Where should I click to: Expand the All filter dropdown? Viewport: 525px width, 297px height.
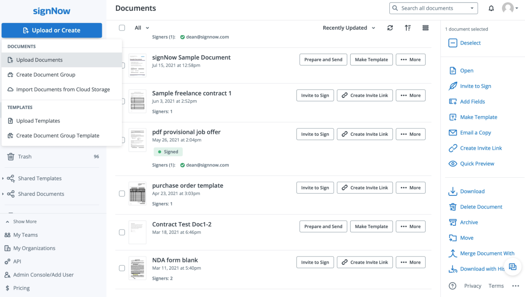[142, 28]
